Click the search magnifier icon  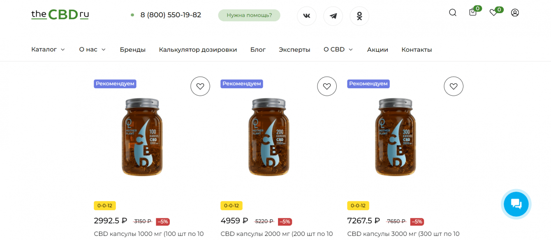click(x=453, y=13)
